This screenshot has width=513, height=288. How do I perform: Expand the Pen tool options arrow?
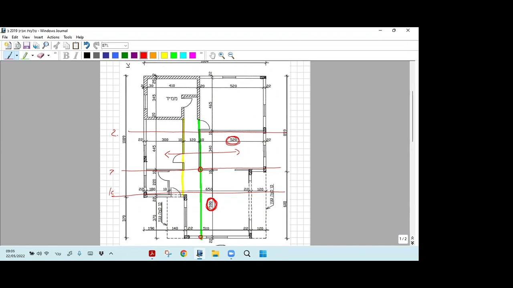tap(17, 56)
